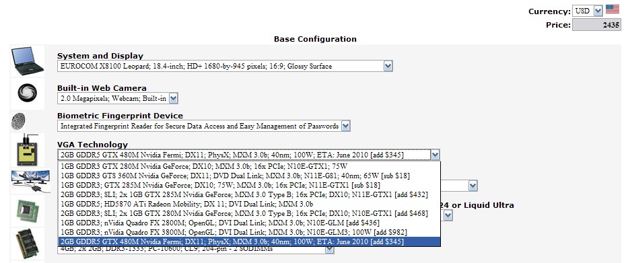Select the 1GB GDDR3 GTX 280M option
This screenshot has width=626, height=263.
click(249, 166)
